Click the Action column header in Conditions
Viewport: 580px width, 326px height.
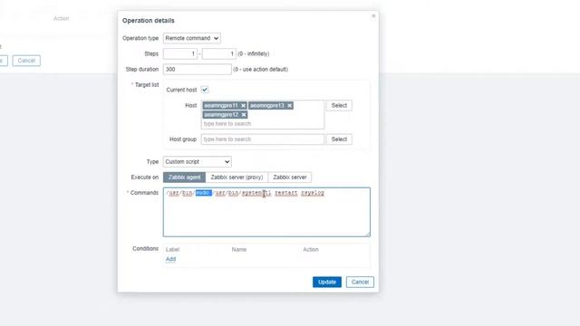[x=311, y=250]
